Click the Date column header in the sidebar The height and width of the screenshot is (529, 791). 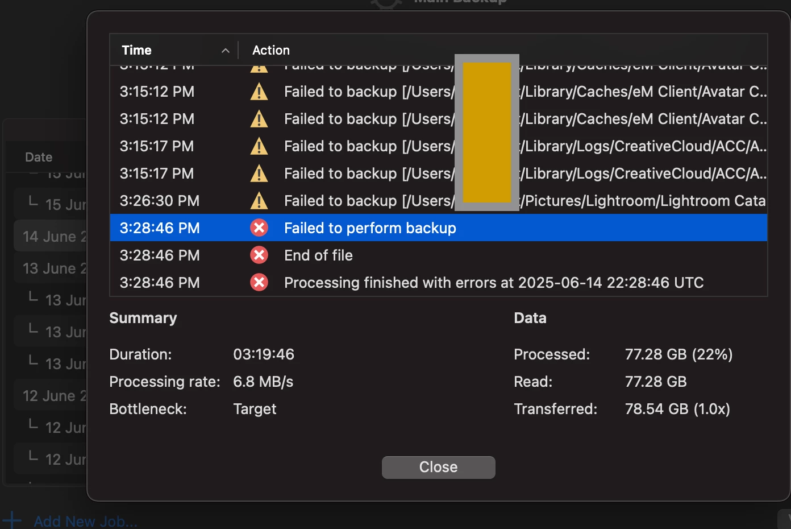[39, 157]
